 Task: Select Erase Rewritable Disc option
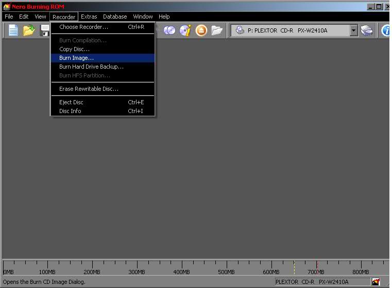click(89, 89)
